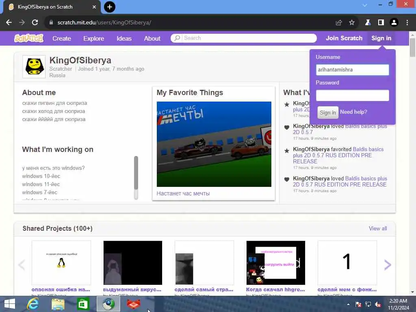Open File Explorer from taskbar
416x312 pixels.
(x=58, y=304)
